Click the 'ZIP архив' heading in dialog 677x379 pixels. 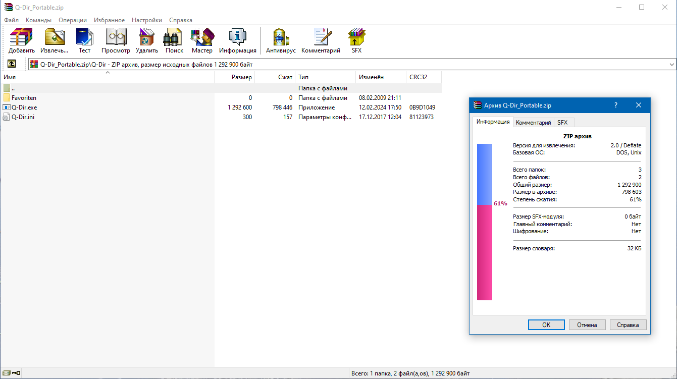tap(577, 136)
